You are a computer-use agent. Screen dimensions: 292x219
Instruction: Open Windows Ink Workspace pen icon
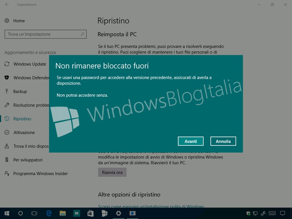tap(263, 213)
